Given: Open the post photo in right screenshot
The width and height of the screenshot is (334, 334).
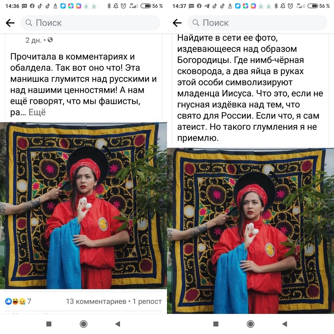Looking at the screenshot, I should click(251, 231).
